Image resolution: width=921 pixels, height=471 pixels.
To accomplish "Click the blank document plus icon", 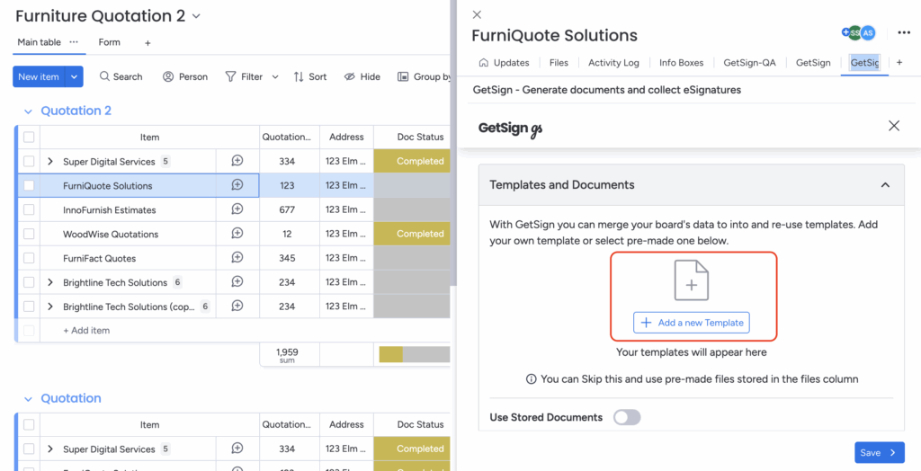I will (x=692, y=280).
